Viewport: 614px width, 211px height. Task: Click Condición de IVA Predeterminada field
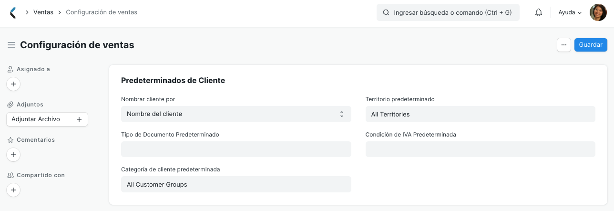[x=481, y=149]
